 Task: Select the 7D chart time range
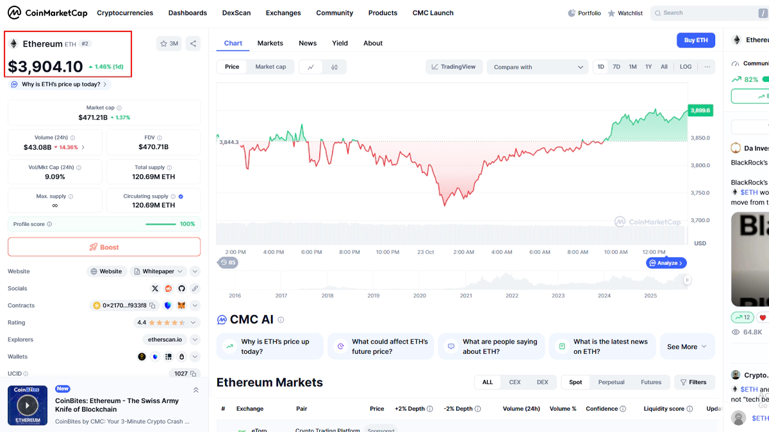[x=616, y=67]
